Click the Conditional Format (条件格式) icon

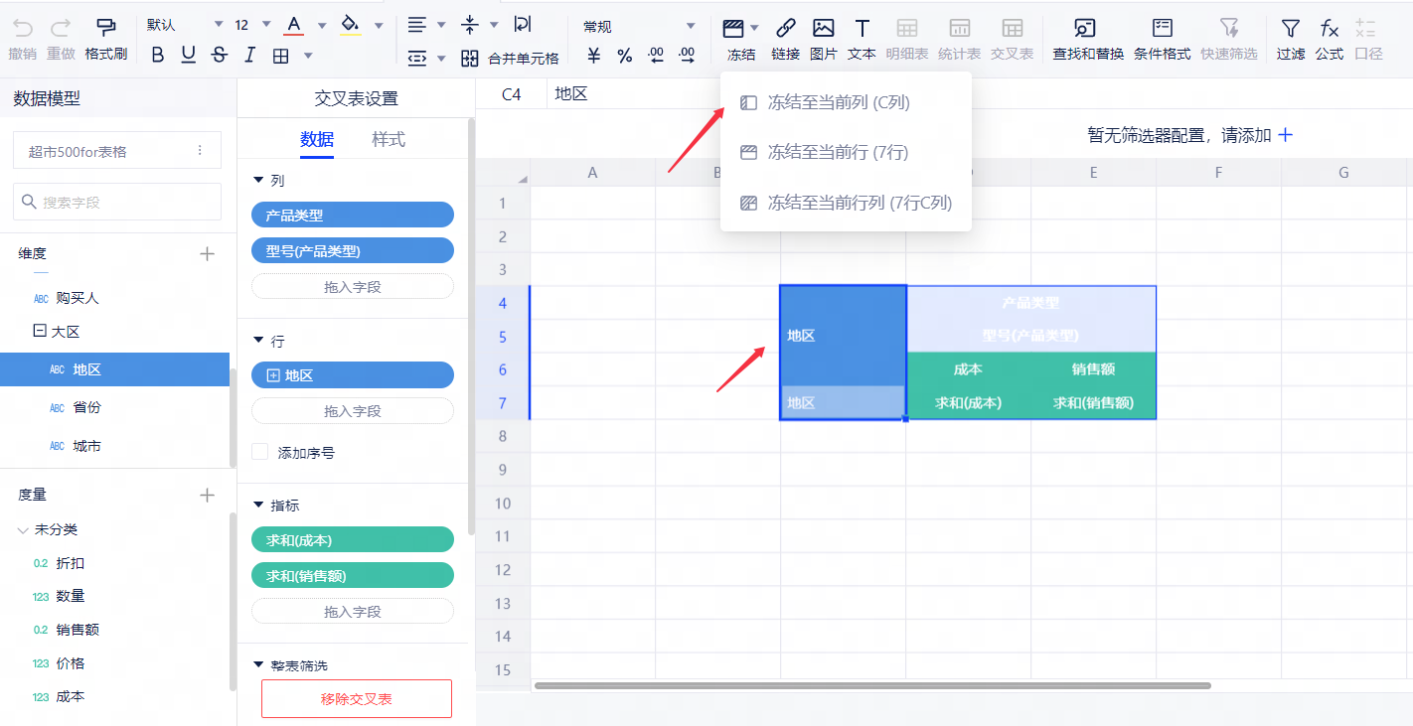[1162, 28]
